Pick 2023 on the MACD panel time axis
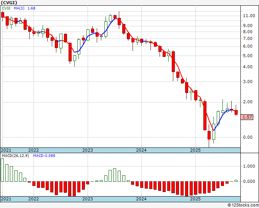Image resolution: width=259 pixels, height=208 pixels. (x=88, y=199)
